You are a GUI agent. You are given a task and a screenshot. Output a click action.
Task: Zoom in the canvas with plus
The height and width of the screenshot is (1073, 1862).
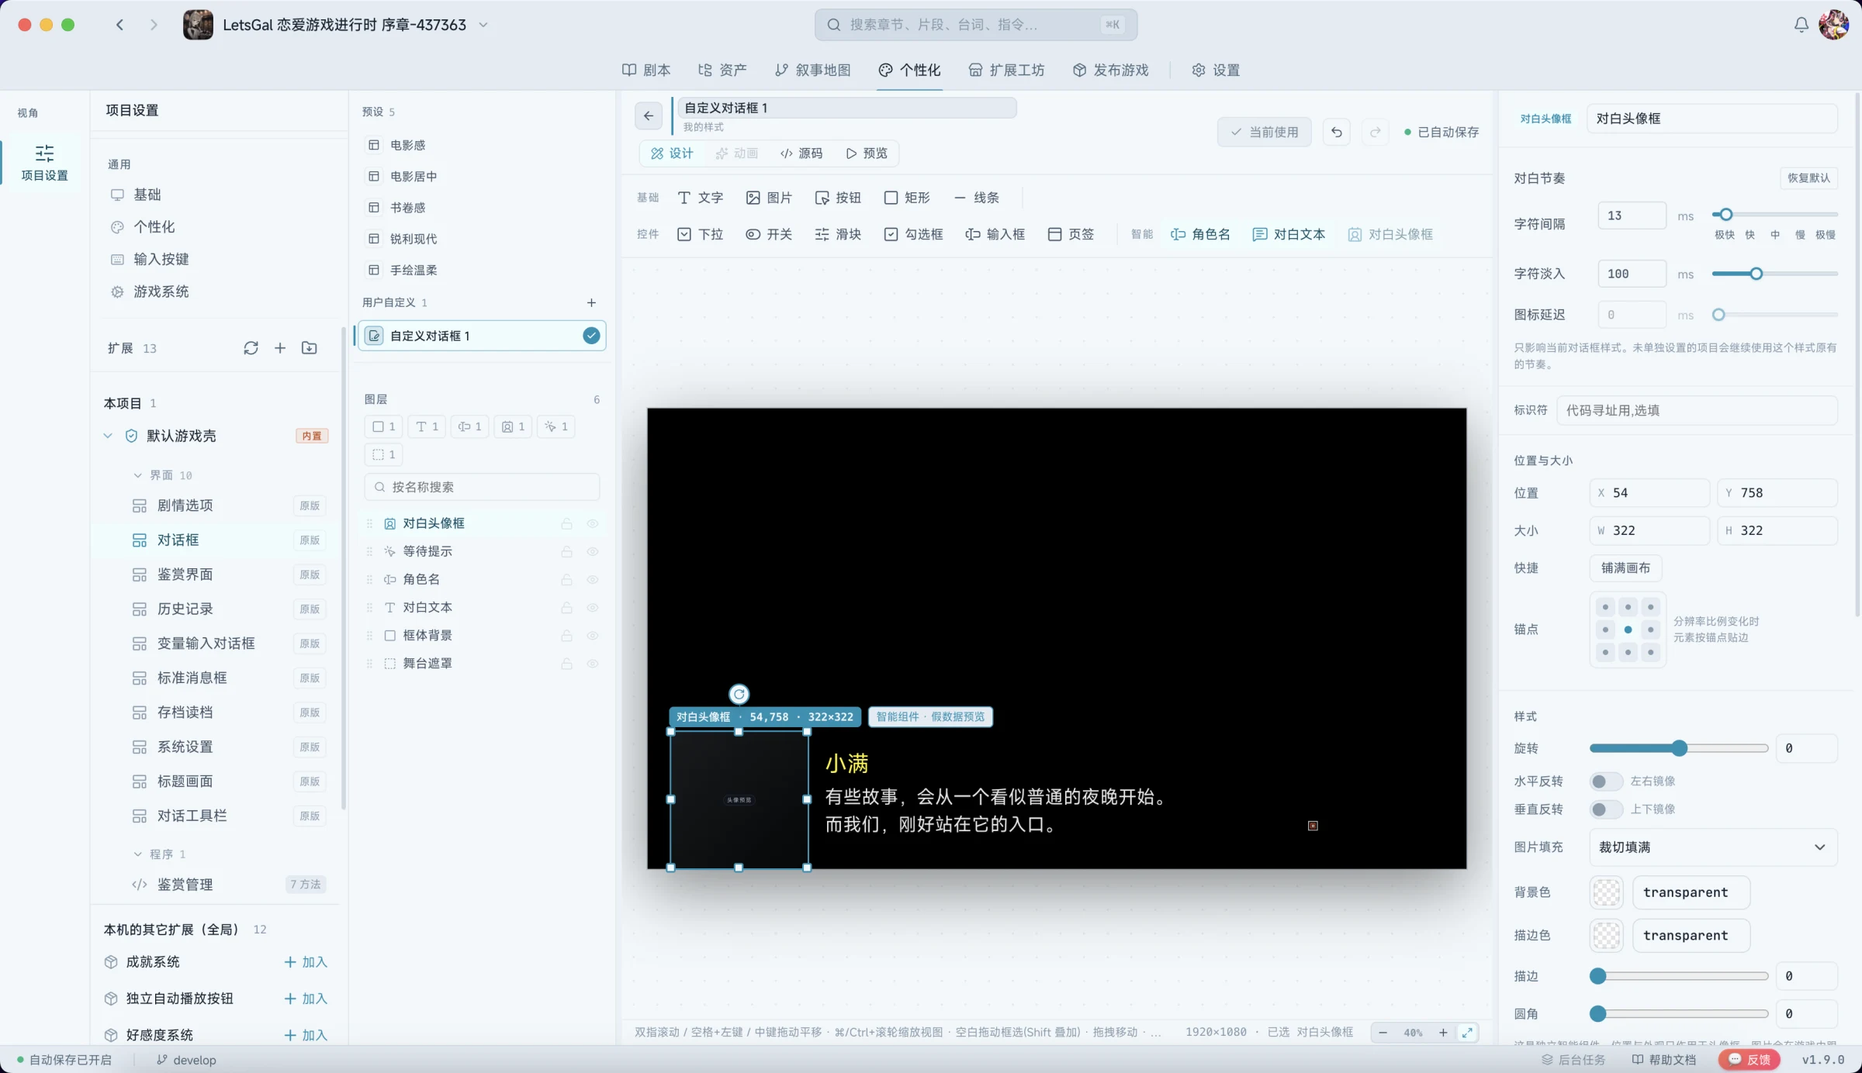coord(1443,1032)
